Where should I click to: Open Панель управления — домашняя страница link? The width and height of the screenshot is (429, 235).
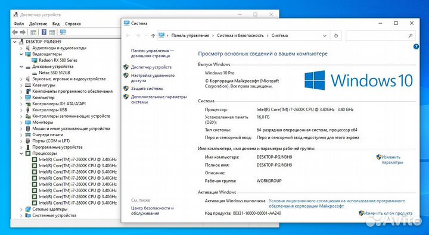click(153, 54)
